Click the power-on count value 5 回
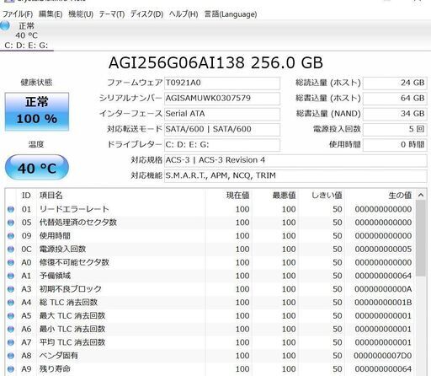Viewport: 431px width, 376px height. 395,130
